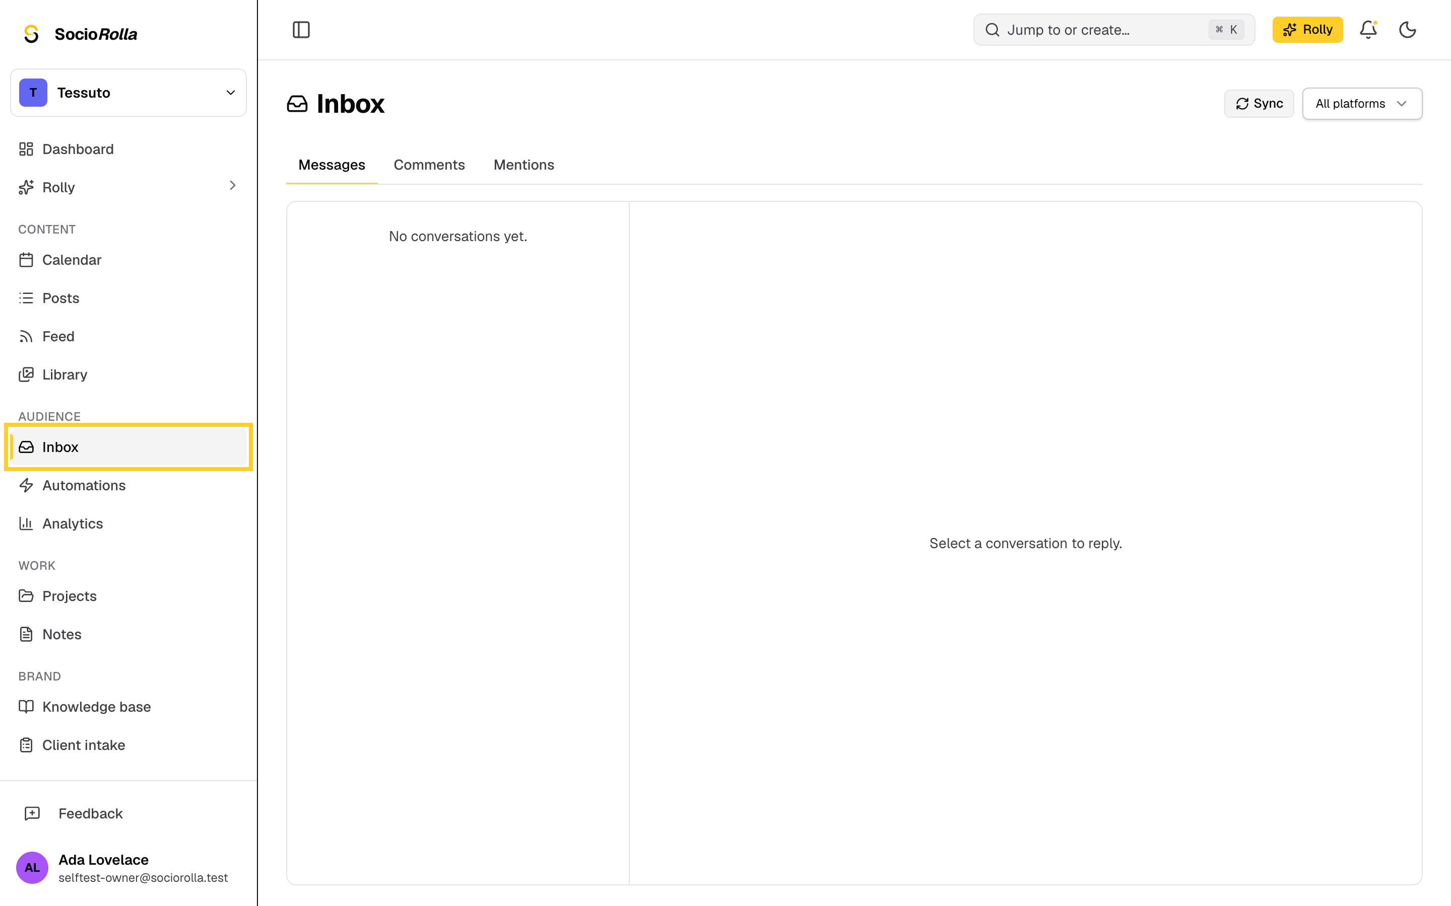Open the All platforms filter dropdown

(1362, 104)
